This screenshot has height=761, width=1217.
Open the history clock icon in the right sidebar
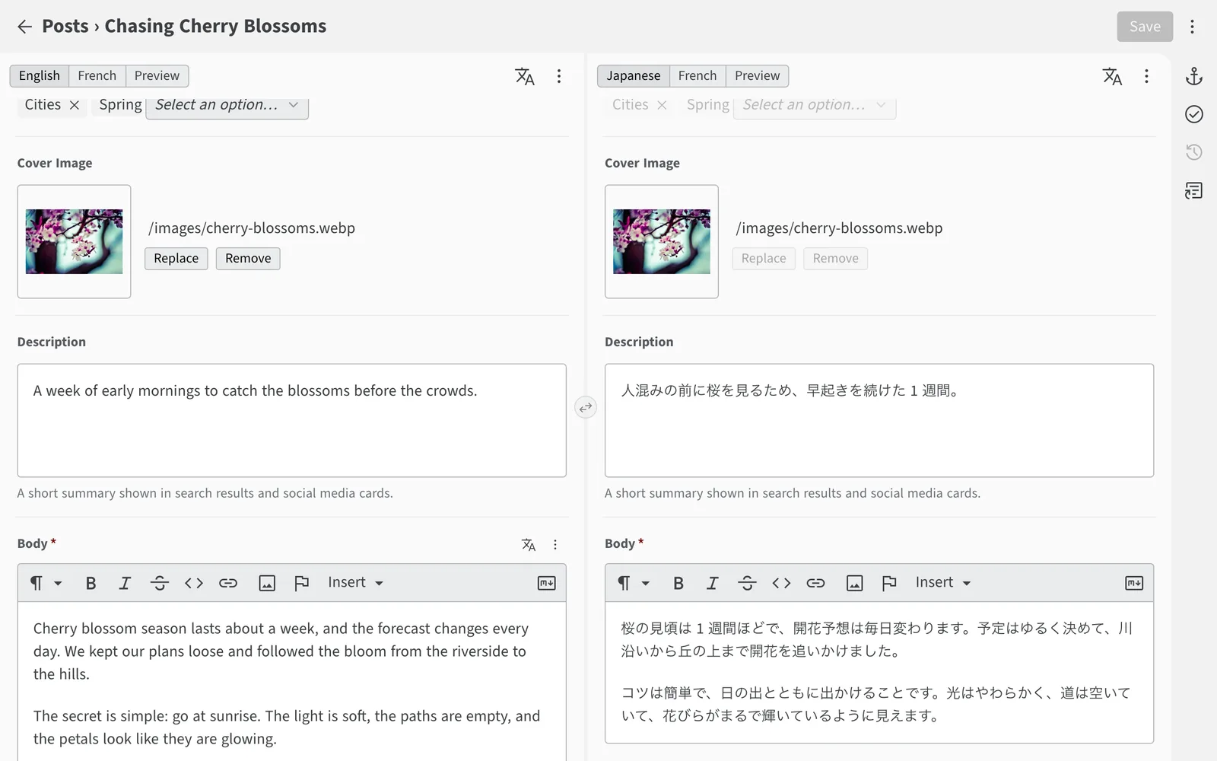tap(1194, 152)
